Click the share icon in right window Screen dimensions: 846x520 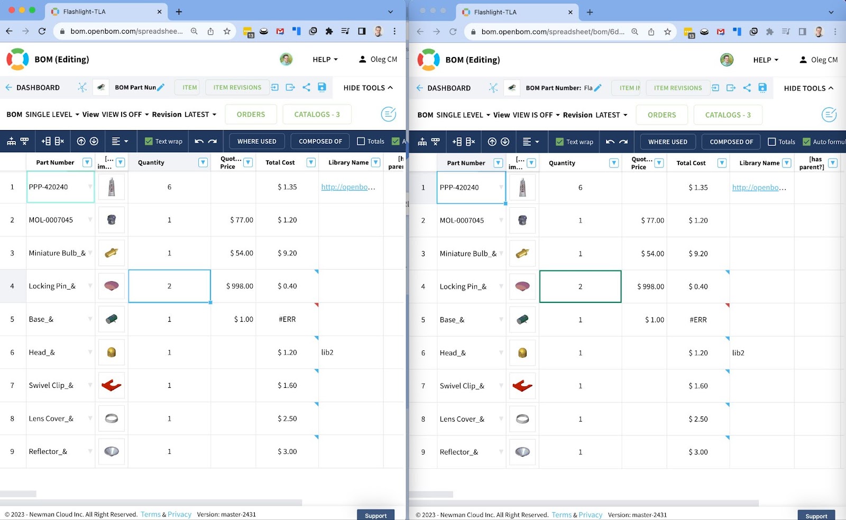(x=747, y=88)
